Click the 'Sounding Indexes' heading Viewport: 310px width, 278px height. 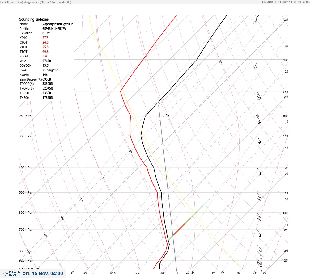[34, 19]
